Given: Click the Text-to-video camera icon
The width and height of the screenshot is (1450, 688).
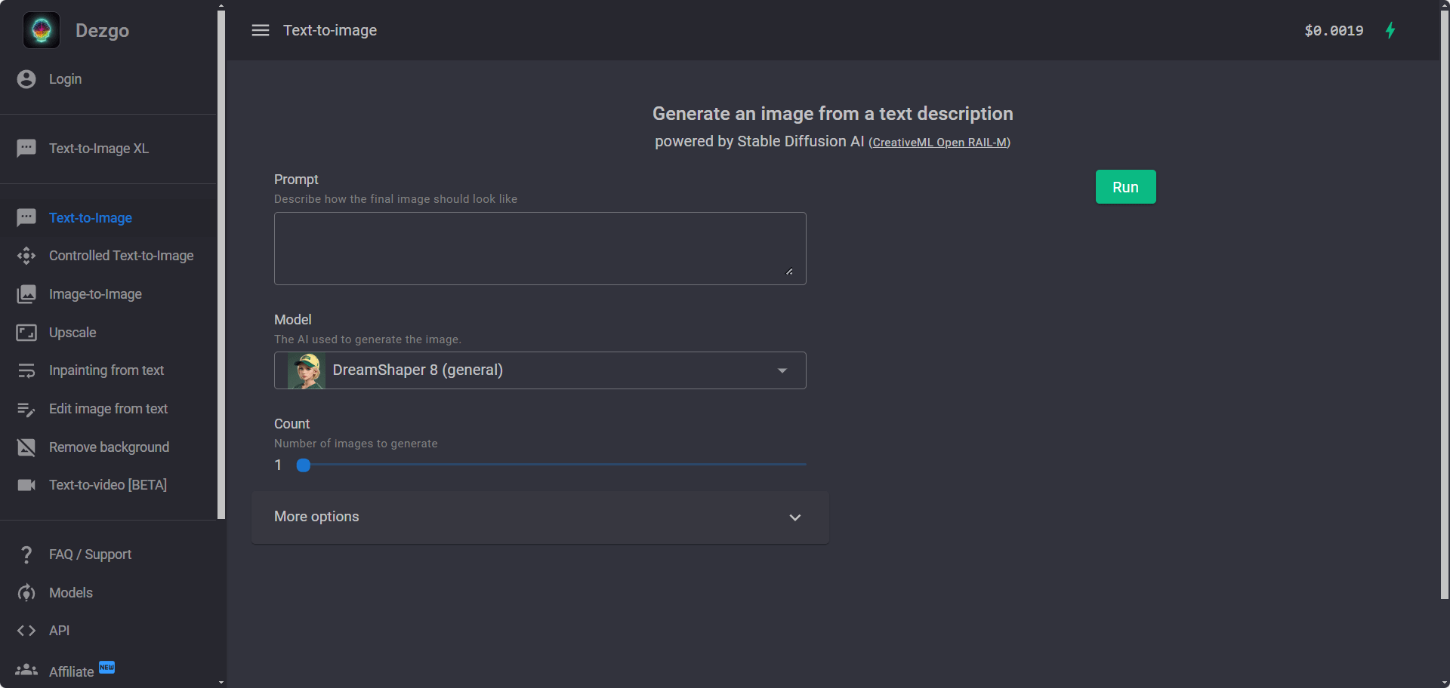Looking at the screenshot, I should tap(26, 485).
